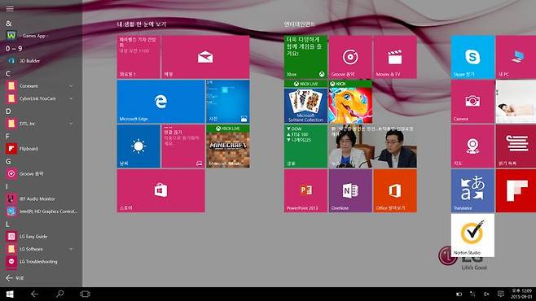This screenshot has height=301, width=536.
Task: Open the News tile with two people
Action: [372, 146]
